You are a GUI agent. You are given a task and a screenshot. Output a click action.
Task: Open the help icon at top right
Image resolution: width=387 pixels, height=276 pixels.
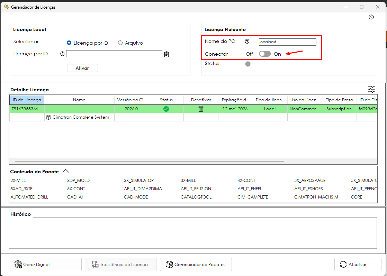point(371,17)
